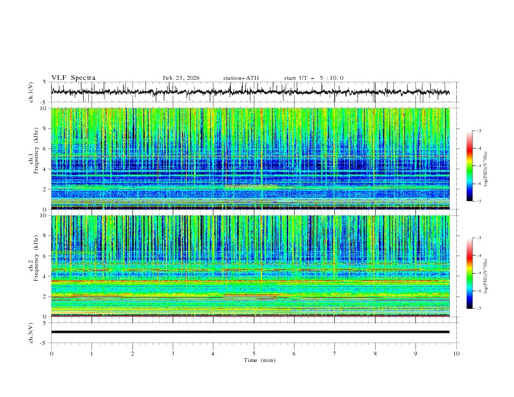Viewport: 514px width, 397px height.
Task: Click the ch.1 voltage waveform trace
Action: point(250,91)
